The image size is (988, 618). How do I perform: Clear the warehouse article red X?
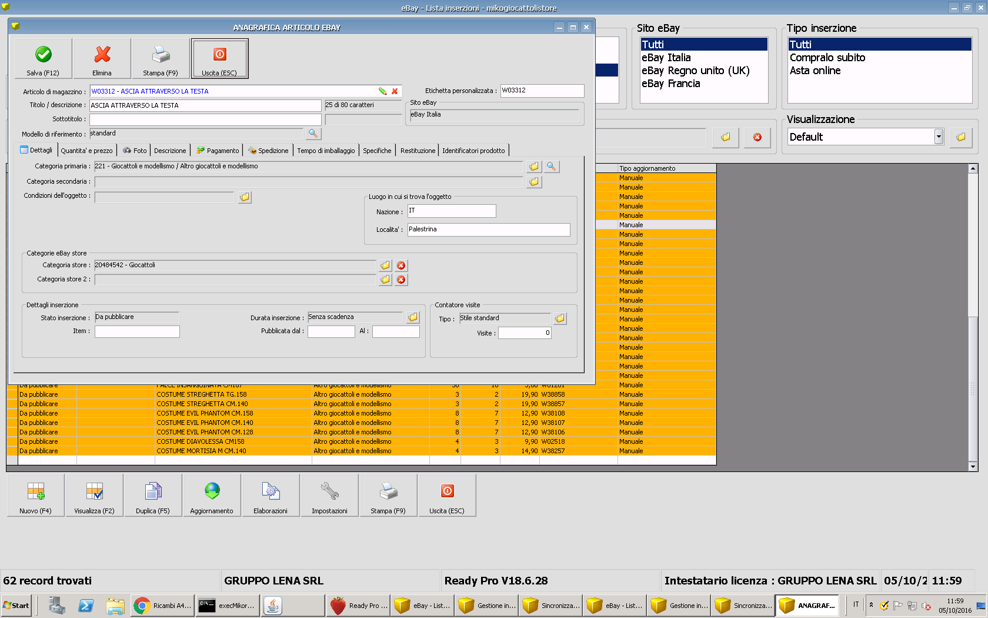[x=395, y=91]
